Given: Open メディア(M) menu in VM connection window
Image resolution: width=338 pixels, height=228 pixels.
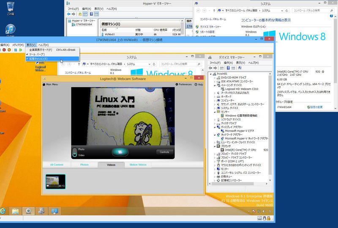Looking at the screenshot, I should pyautogui.click(x=18, y=45).
